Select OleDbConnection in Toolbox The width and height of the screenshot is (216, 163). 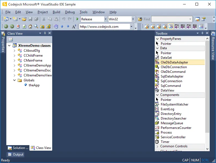pos(180,67)
